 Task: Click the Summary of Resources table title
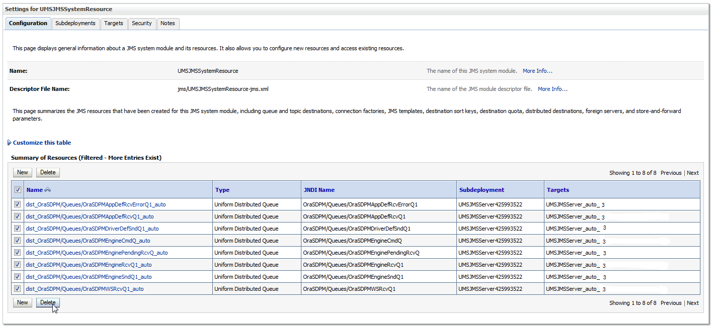(86, 158)
